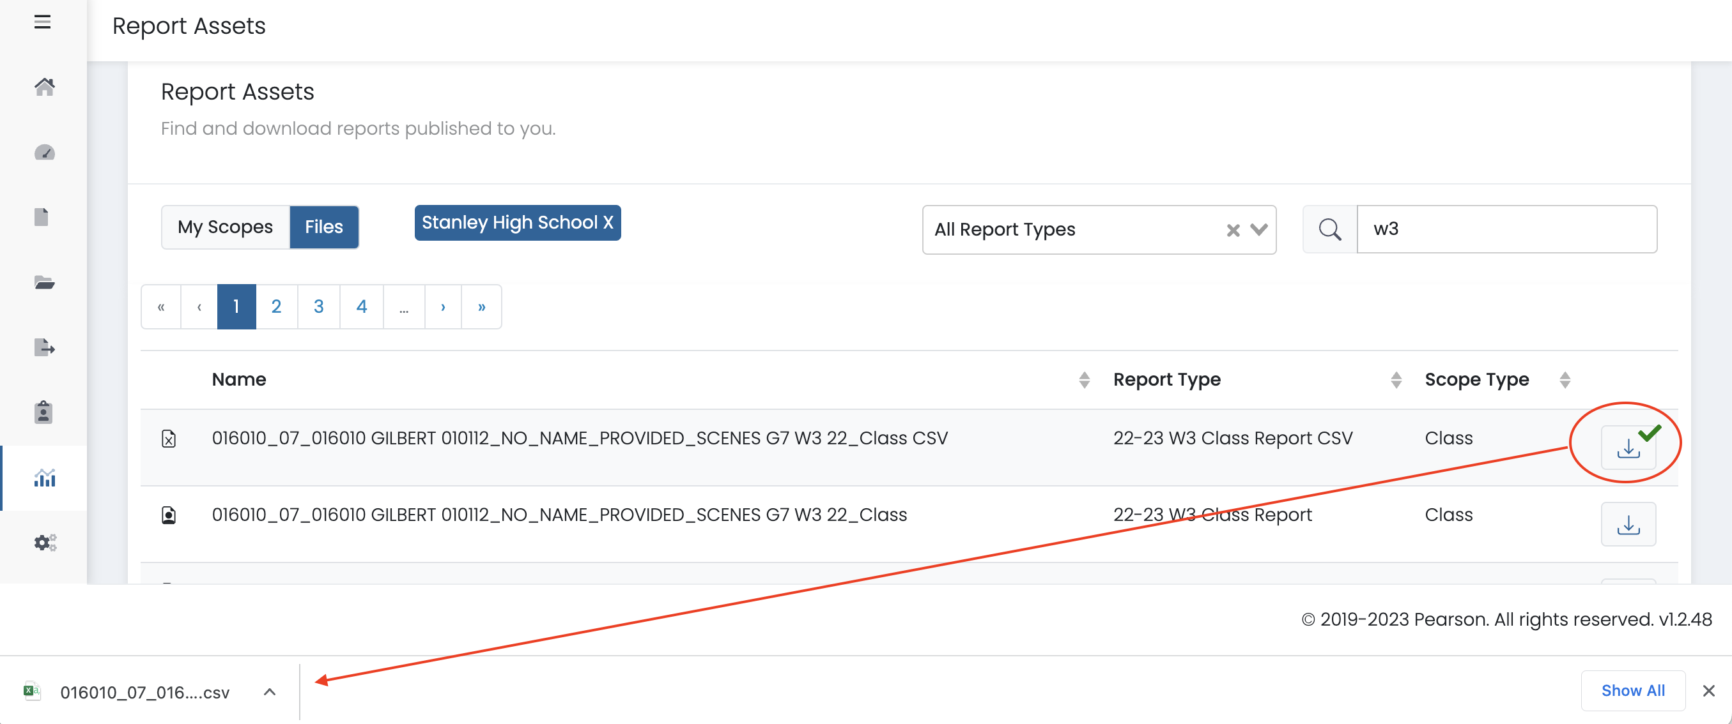Download the Class CSV report file
Image resolution: width=1732 pixels, height=724 pixels.
pos(1627,448)
